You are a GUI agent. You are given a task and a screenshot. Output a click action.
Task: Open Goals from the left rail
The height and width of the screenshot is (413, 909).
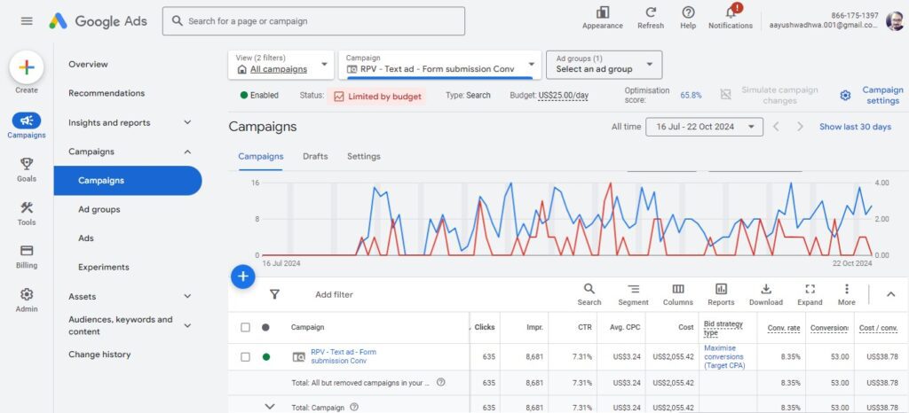tap(27, 168)
